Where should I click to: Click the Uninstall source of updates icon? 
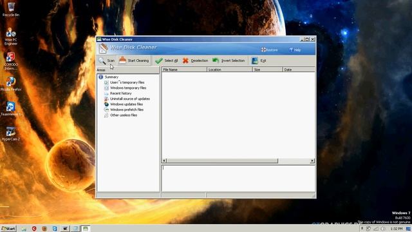tap(106, 99)
